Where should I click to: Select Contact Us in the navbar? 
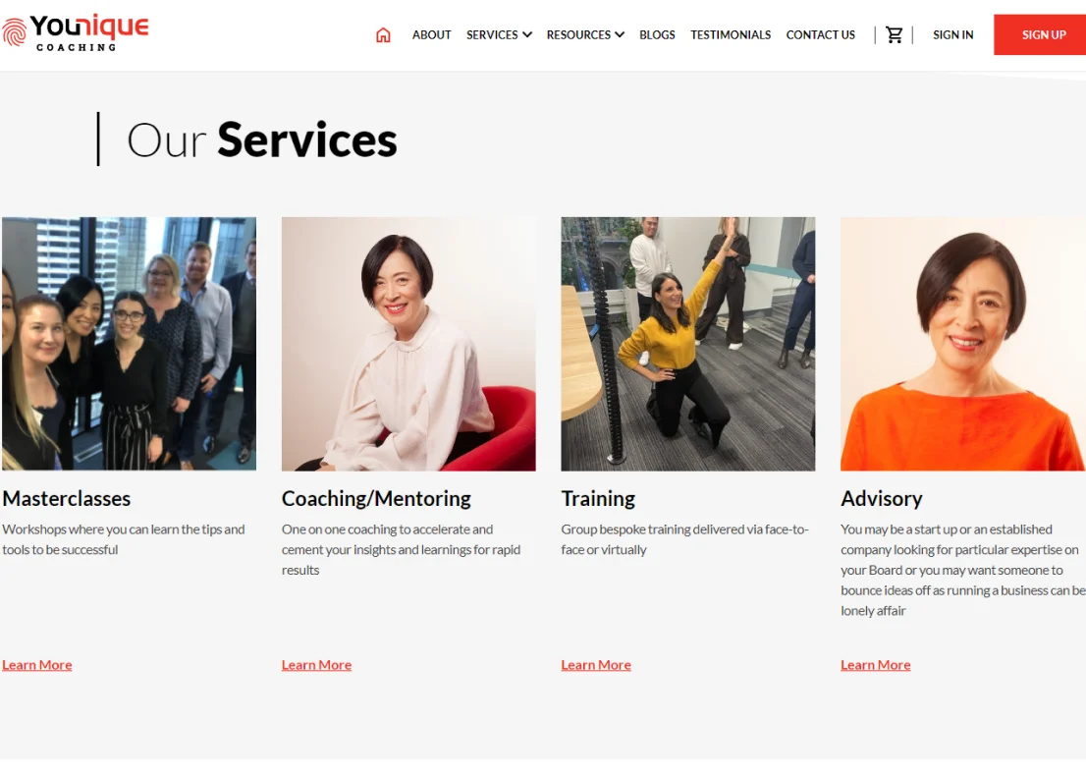820,34
